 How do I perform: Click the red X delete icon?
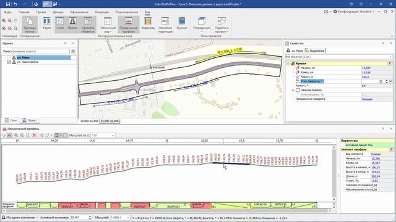click(35, 136)
